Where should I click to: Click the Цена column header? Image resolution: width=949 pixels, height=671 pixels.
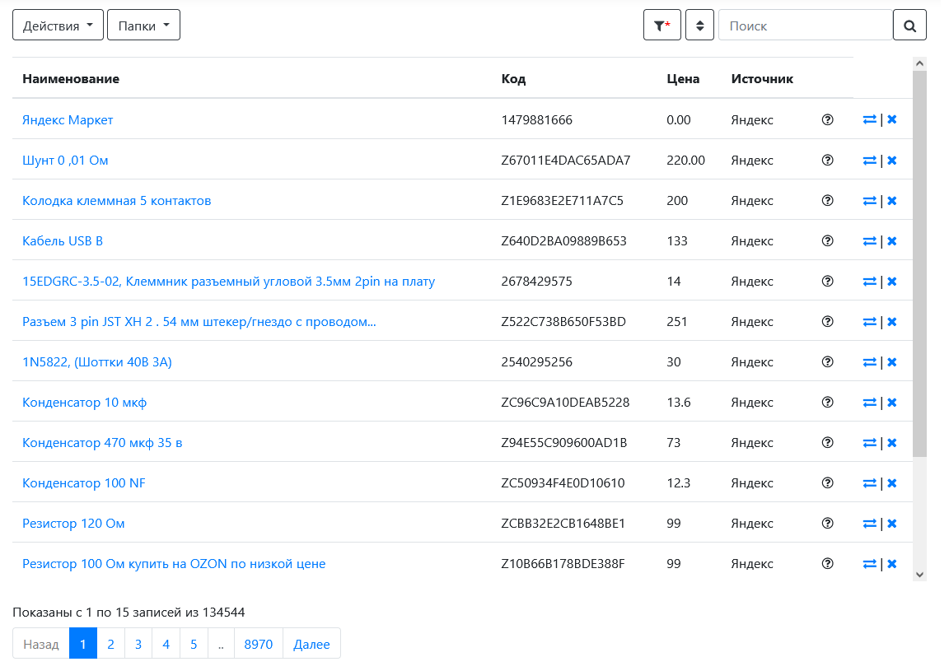683,79
